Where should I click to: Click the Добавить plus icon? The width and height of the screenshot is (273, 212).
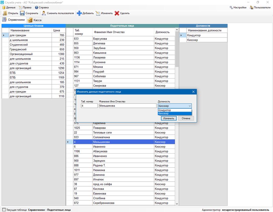(79, 13)
